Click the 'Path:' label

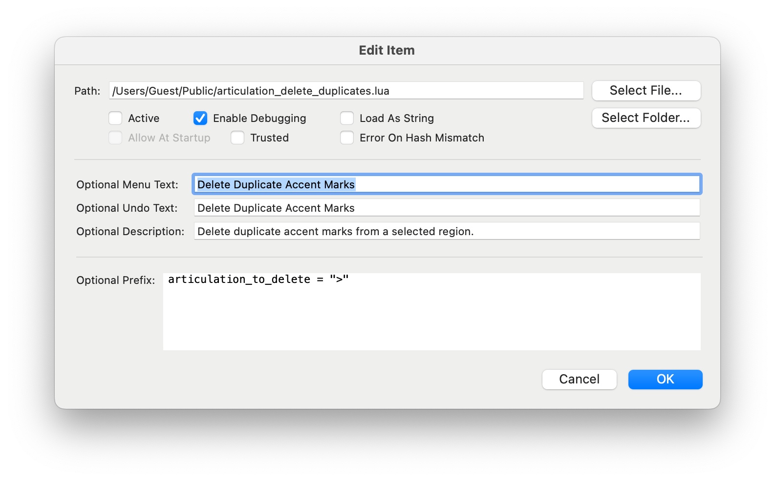click(x=87, y=91)
